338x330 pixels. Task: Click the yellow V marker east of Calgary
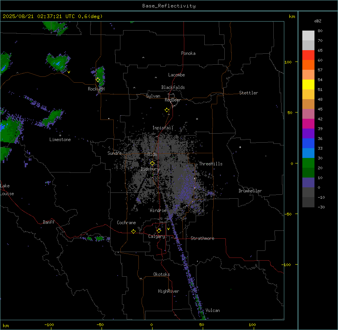coord(168,229)
